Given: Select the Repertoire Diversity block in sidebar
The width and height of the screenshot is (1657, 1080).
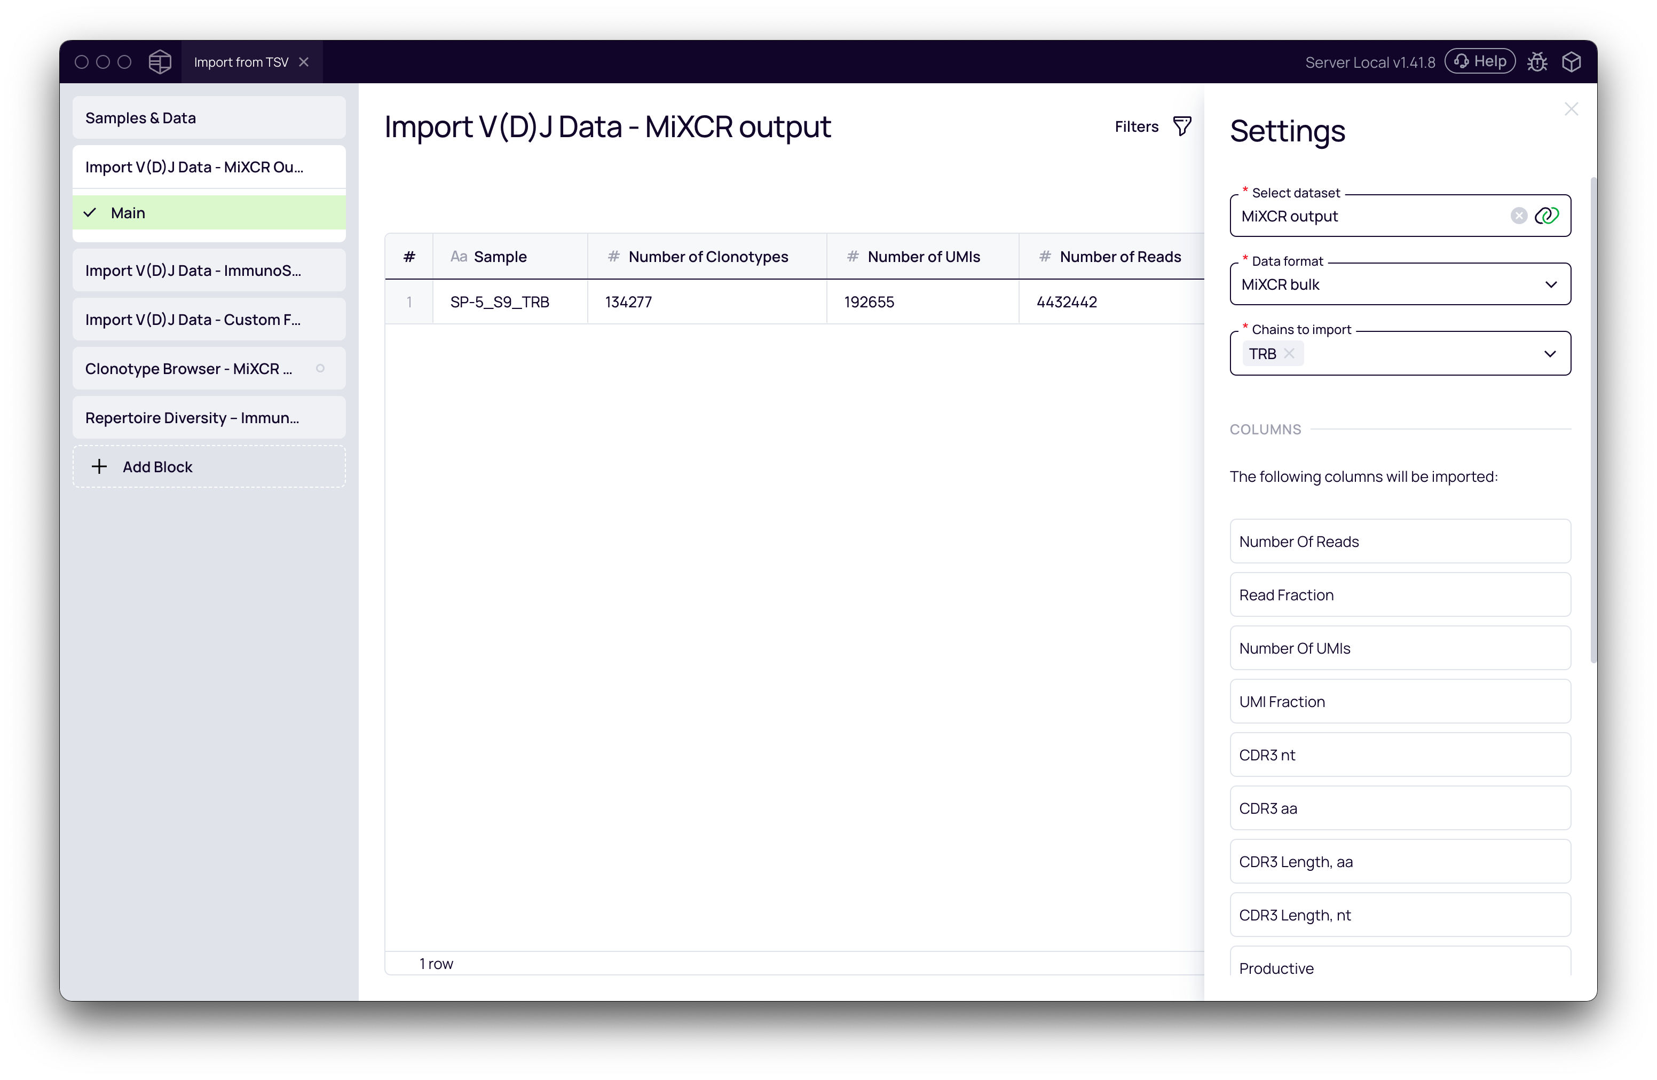Looking at the screenshot, I should 192,417.
